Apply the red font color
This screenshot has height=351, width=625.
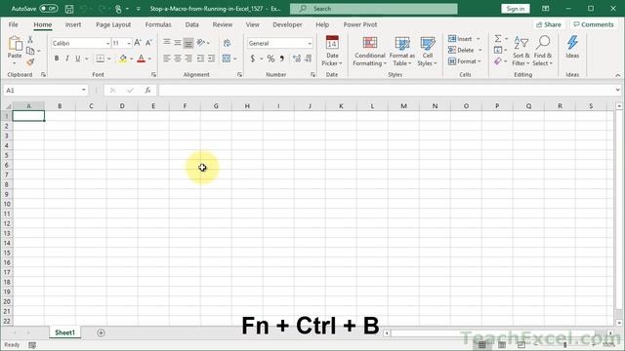pos(141,58)
